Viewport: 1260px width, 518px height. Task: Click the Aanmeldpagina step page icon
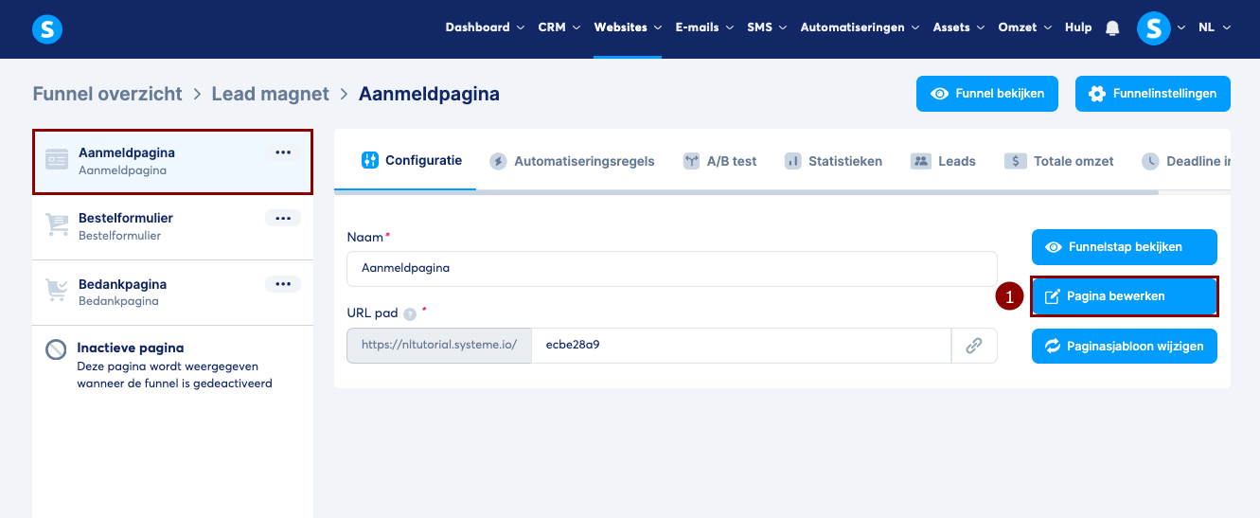[57, 161]
